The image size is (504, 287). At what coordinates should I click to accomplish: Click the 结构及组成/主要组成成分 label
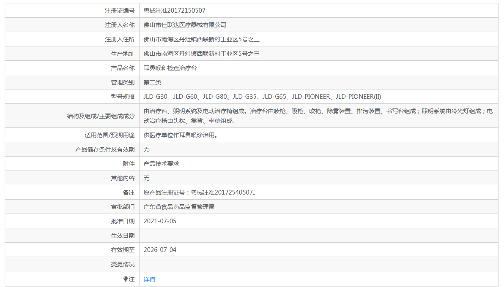[101, 116]
